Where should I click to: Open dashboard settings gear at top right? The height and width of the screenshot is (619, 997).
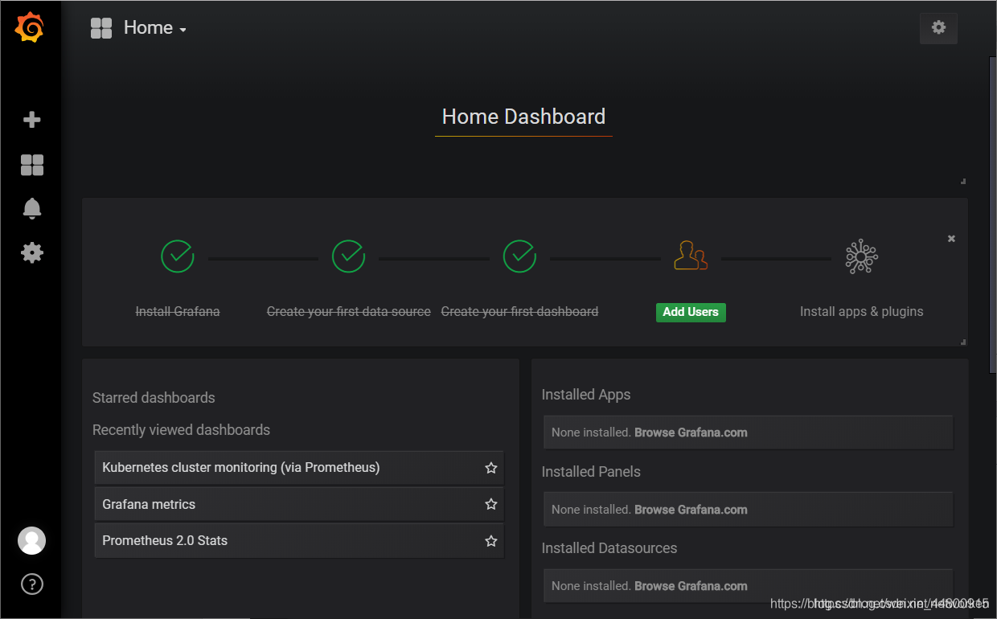pos(938,28)
